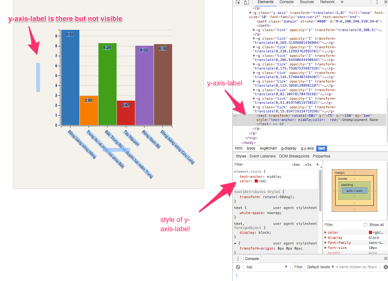Image resolution: width=388 pixels, height=281 pixels.
Task: Focus the console Filter input
Action: [x=298, y=267]
